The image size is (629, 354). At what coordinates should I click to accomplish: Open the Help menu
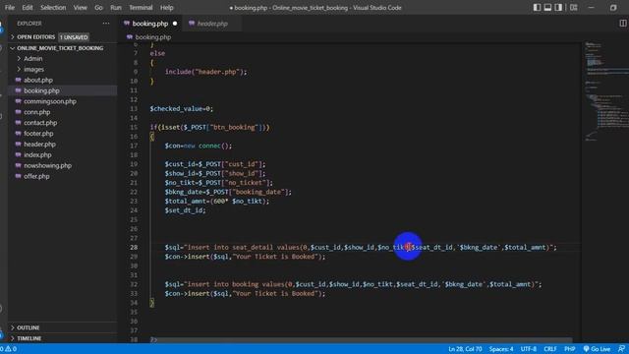pyautogui.click(x=166, y=8)
